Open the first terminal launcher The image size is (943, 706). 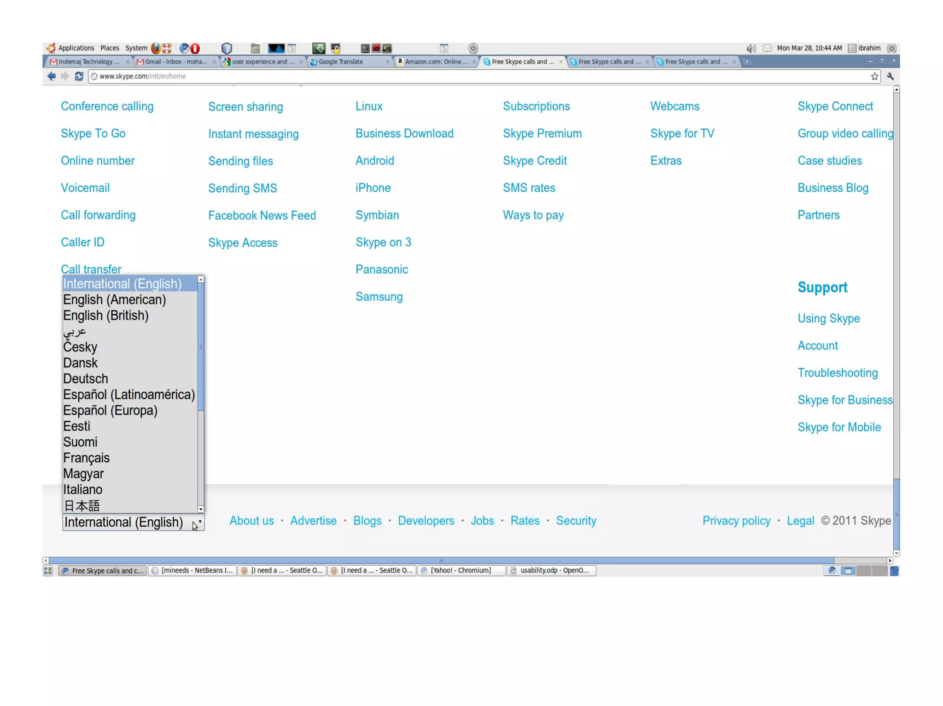365,48
